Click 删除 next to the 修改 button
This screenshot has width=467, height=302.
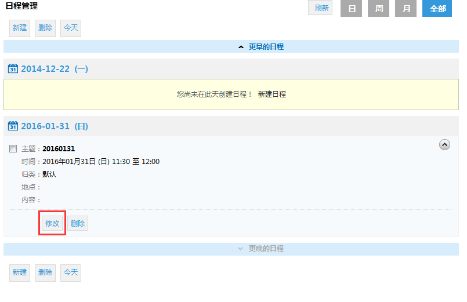(x=78, y=224)
